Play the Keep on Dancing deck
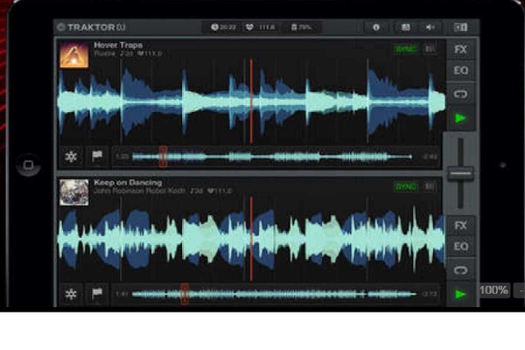The image size is (525, 350). point(461,294)
